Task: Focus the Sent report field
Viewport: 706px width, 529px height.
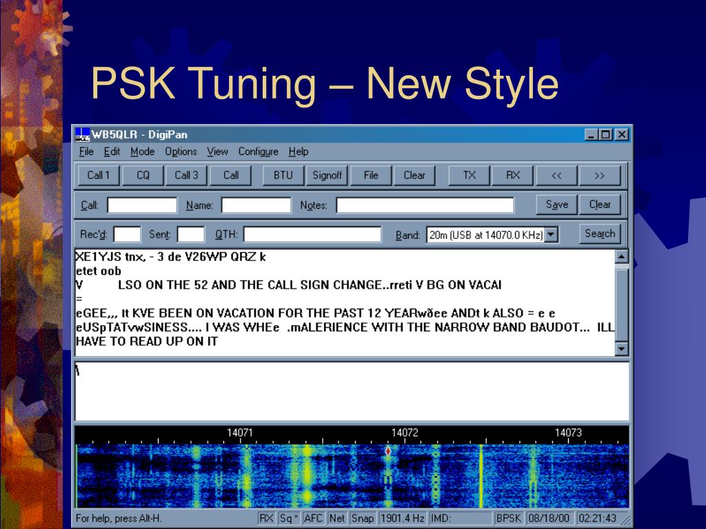Action: pos(191,234)
